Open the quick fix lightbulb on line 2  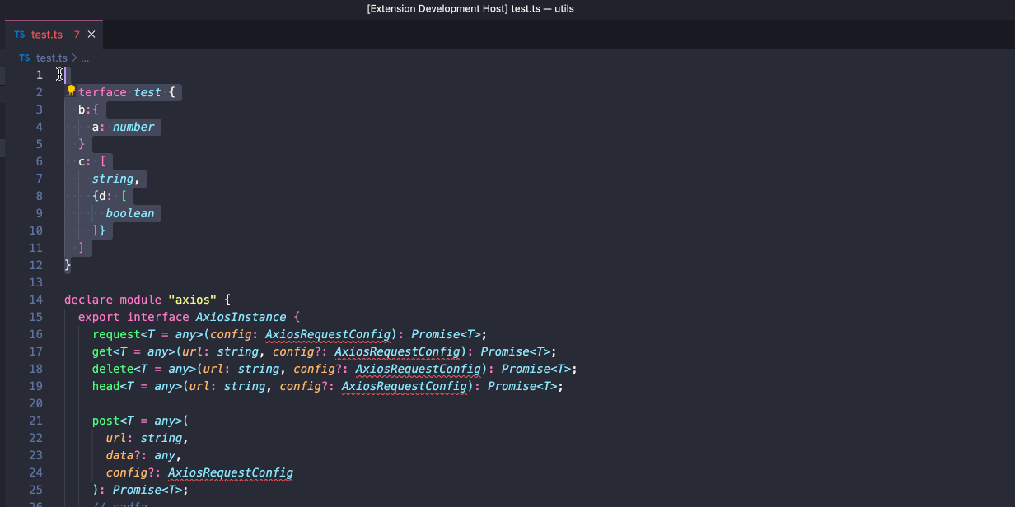[71, 91]
